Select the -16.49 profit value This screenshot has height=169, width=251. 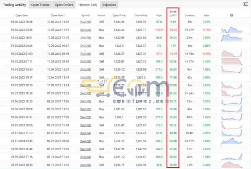click(173, 54)
